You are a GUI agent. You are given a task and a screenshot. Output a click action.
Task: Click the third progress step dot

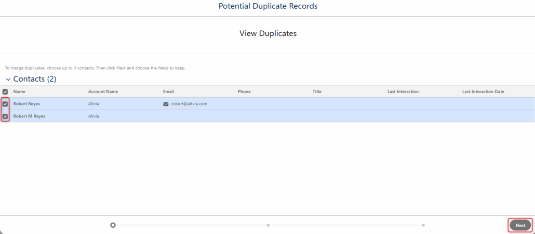423,225
